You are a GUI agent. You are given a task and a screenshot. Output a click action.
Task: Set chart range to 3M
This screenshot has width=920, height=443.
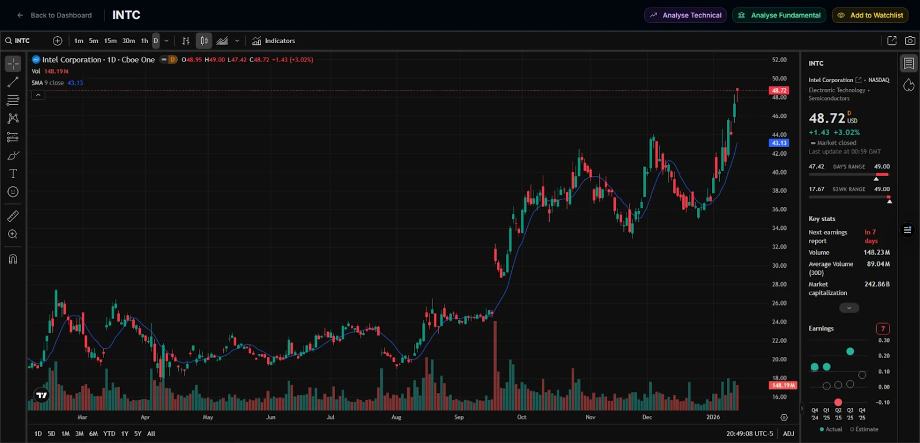click(x=79, y=434)
